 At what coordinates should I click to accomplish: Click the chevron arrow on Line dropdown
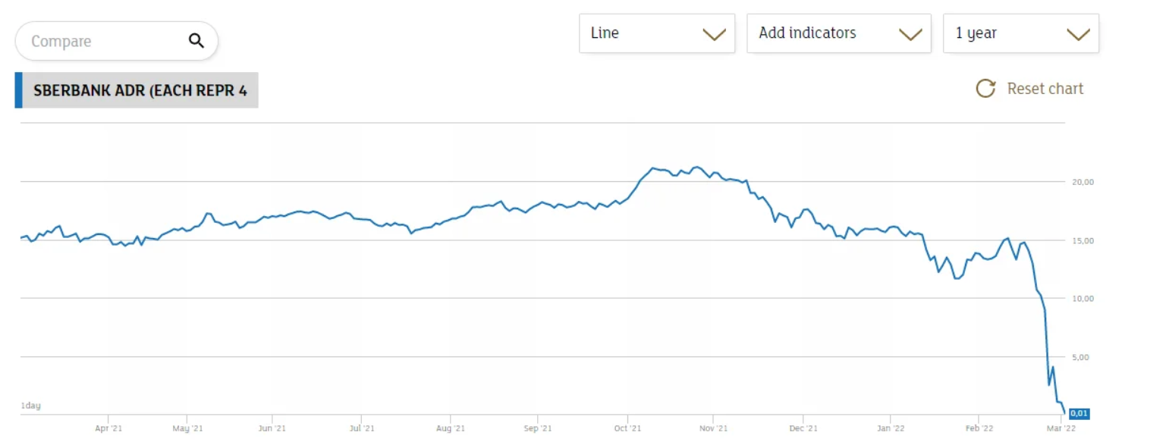pyautogui.click(x=714, y=34)
